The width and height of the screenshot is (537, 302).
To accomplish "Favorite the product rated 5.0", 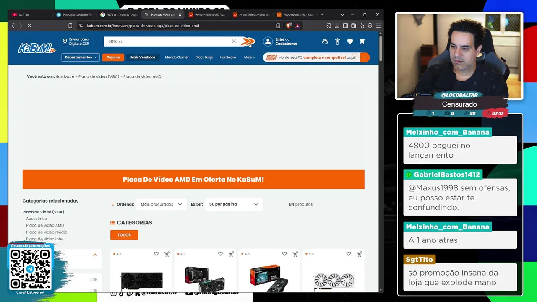I will [349, 254].
